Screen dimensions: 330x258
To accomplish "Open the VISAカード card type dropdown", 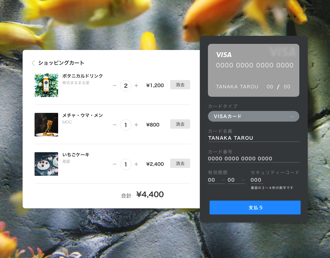I will (253, 116).
